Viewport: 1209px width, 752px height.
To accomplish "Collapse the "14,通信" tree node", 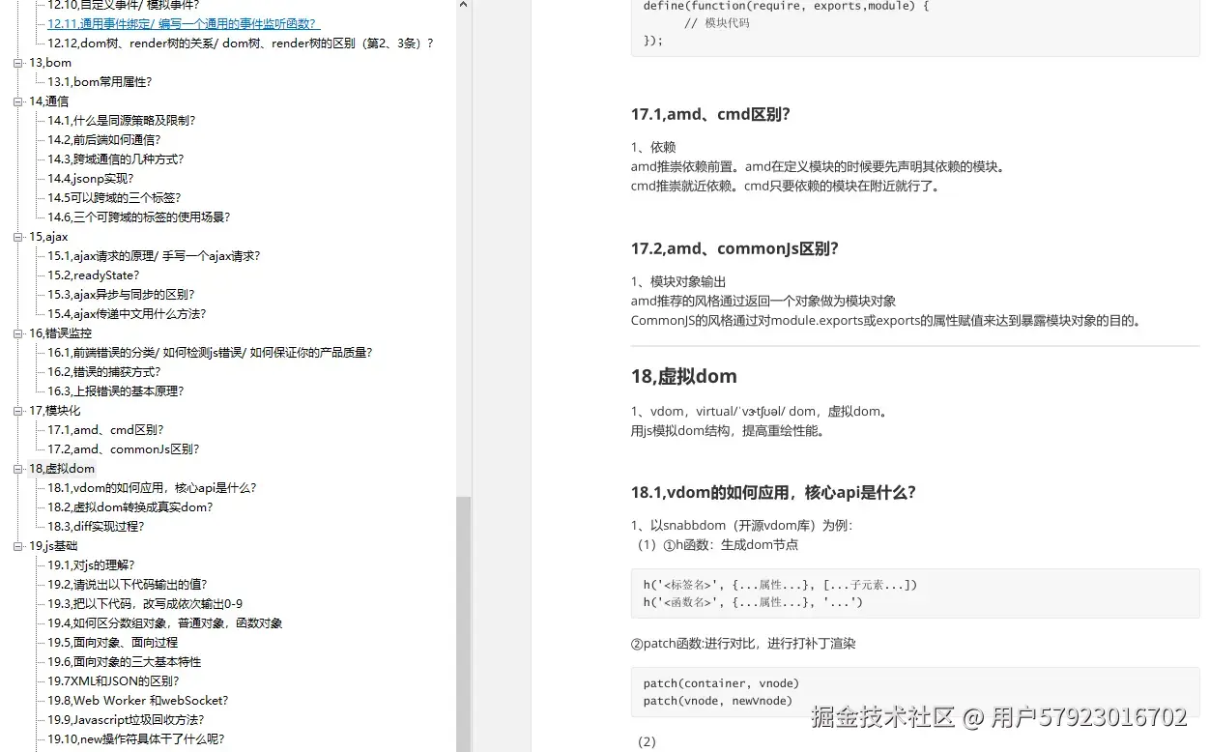I will [17, 101].
